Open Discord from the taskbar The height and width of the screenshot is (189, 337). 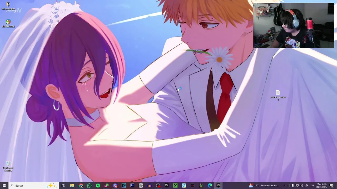[x=115, y=186]
